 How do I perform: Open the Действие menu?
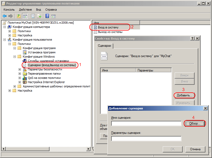(x=25, y=10)
